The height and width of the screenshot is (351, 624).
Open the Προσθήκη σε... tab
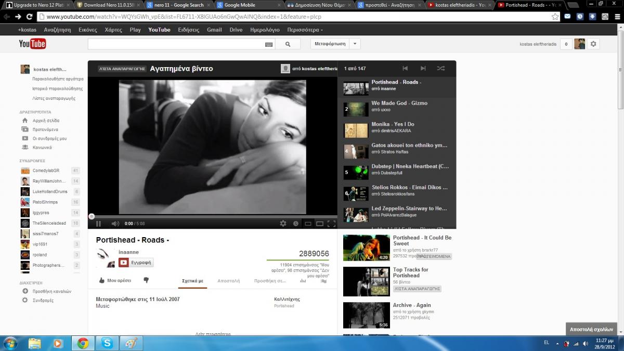tap(270, 281)
